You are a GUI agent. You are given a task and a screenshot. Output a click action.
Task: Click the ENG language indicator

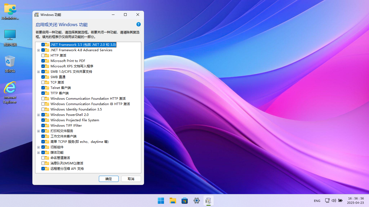point(317,201)
